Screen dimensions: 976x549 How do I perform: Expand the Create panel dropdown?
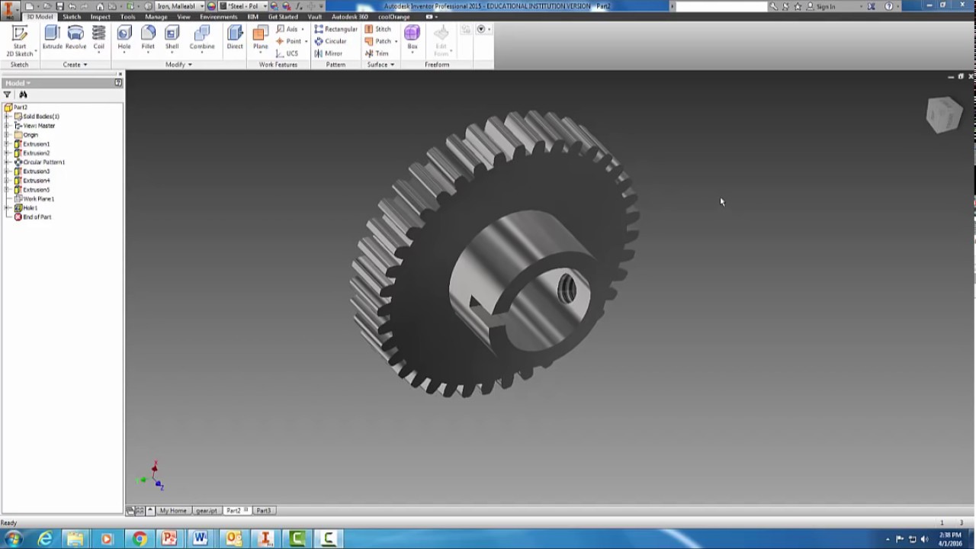pos(75,65)
